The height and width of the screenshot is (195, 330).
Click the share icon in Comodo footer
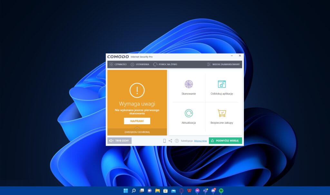(170, 141)
